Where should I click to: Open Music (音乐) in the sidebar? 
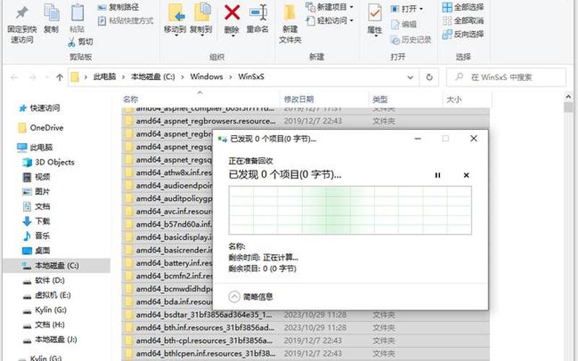(36, 236)
